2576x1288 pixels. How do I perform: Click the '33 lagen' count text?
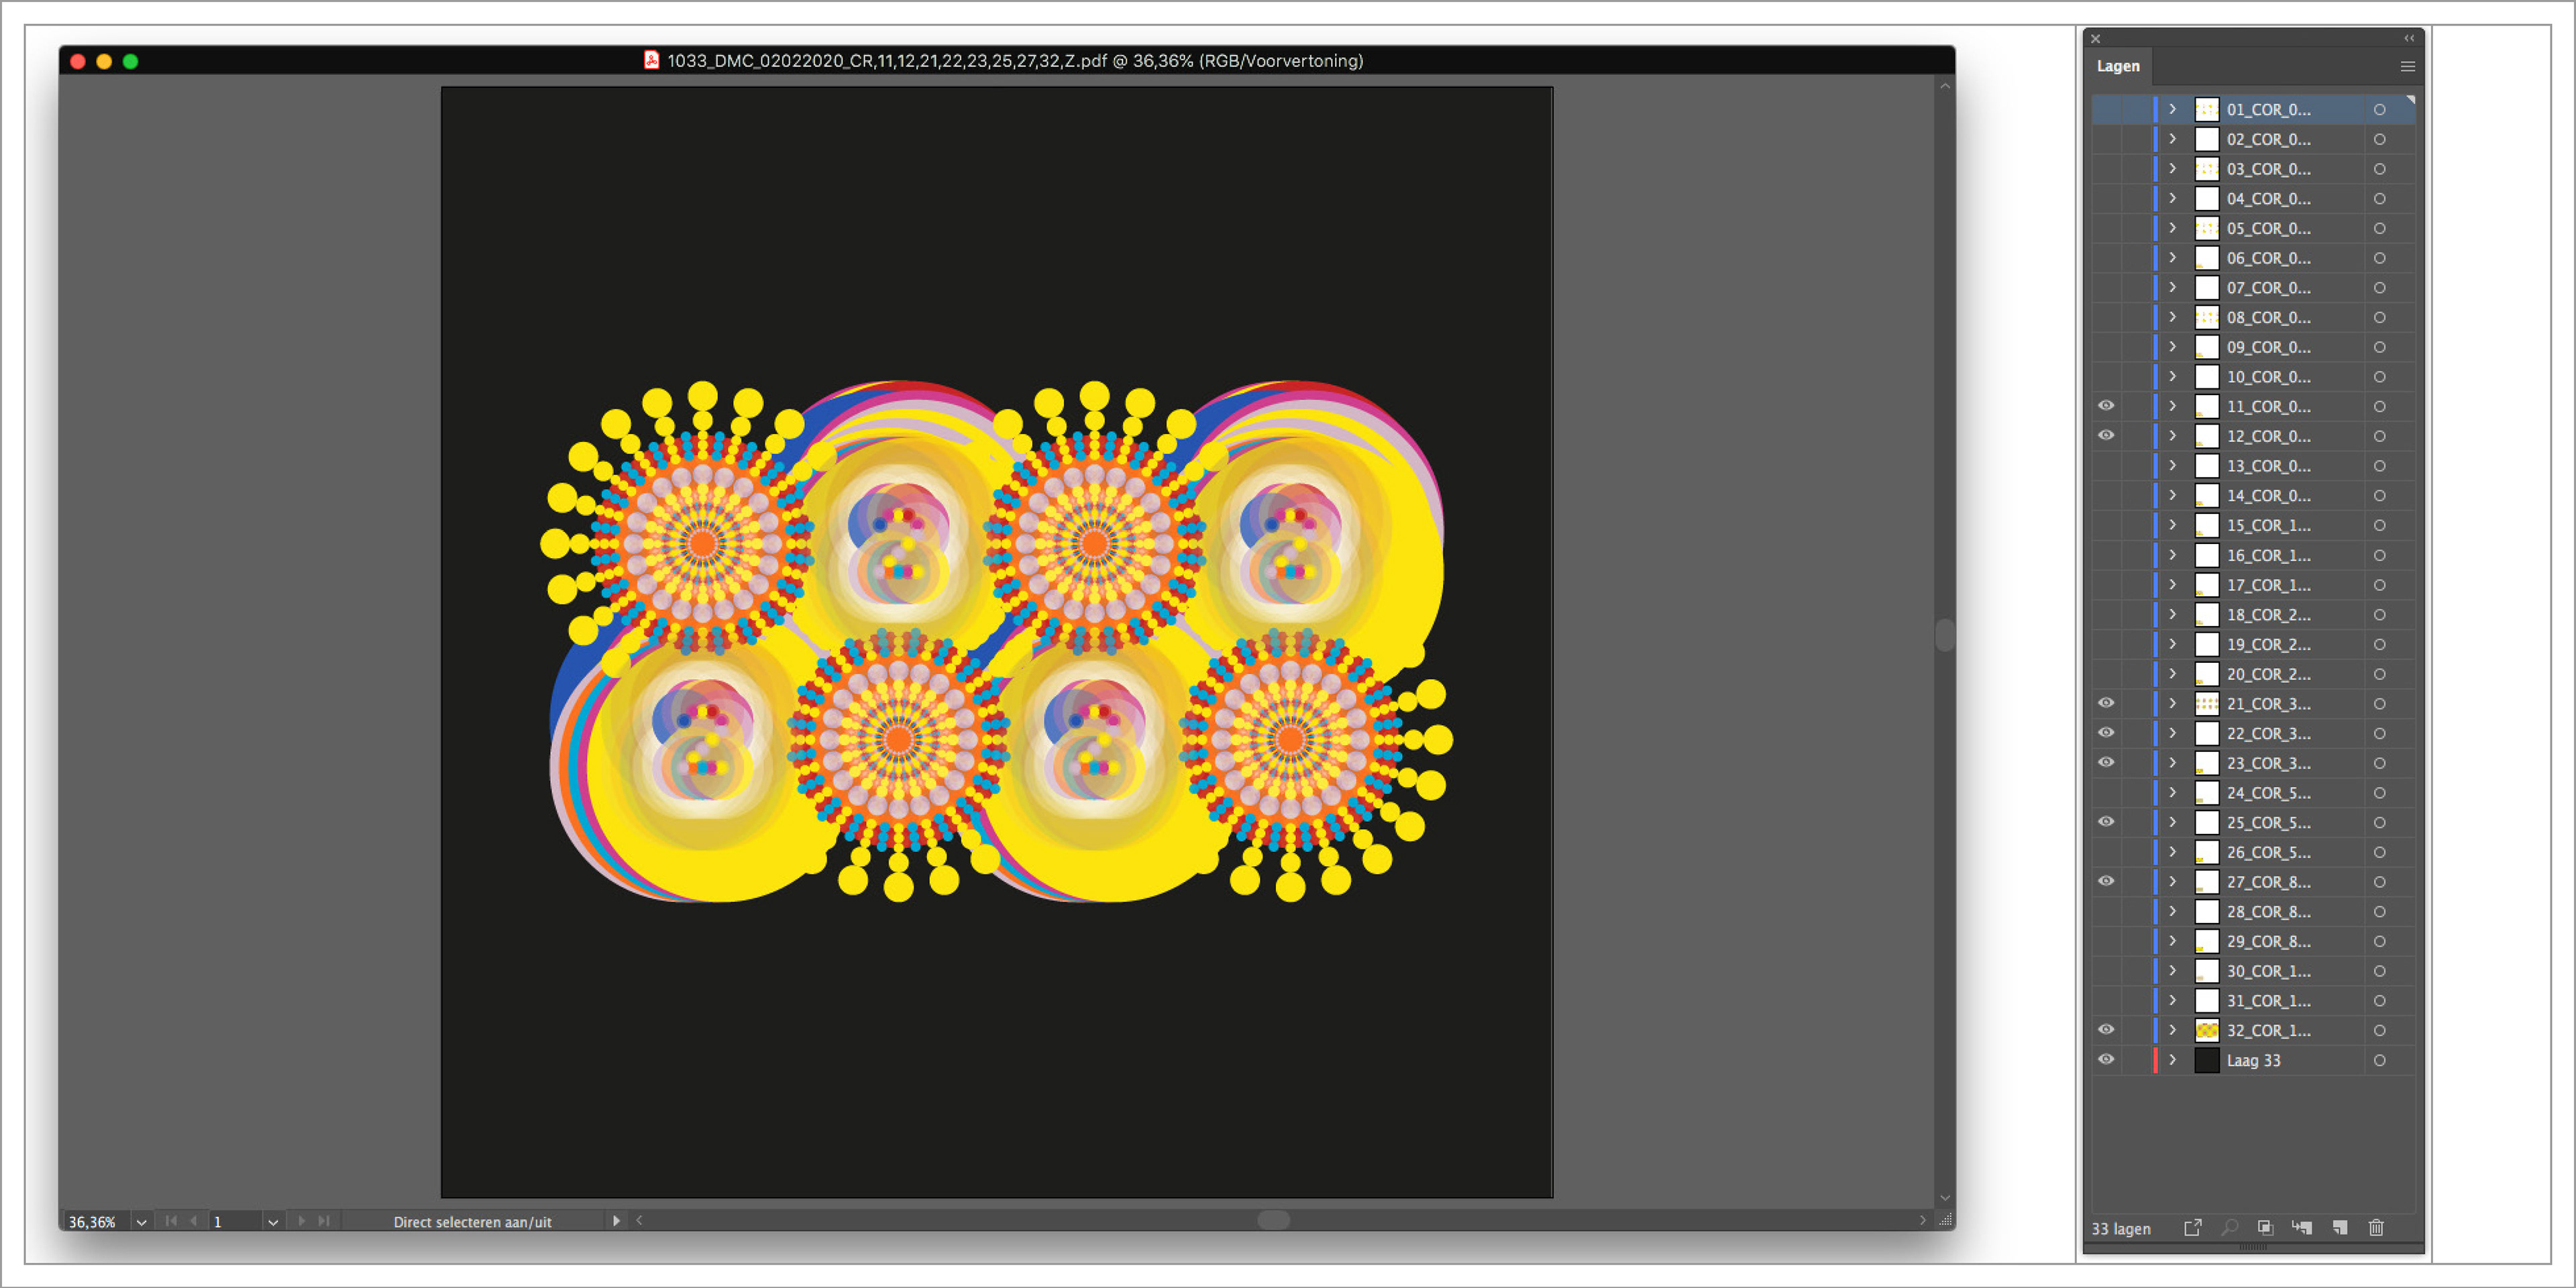(2120, 1228)
